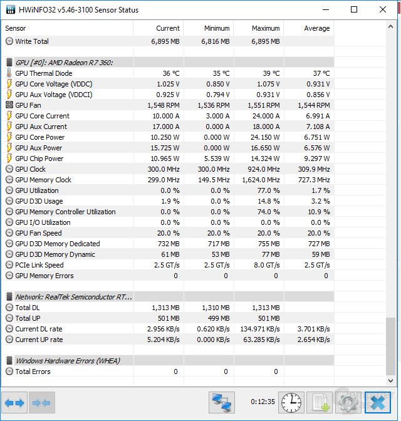
Task: Click the clock reset timer button
Action: [291, 402]
